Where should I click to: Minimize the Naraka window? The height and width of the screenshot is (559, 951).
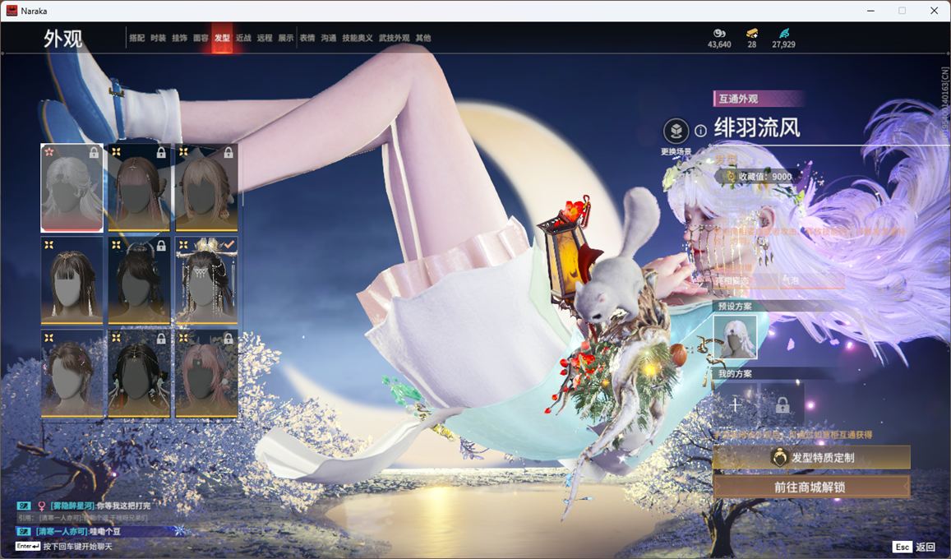tap(871, 11)
